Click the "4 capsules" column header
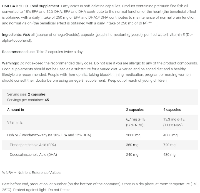 point(172,110)
